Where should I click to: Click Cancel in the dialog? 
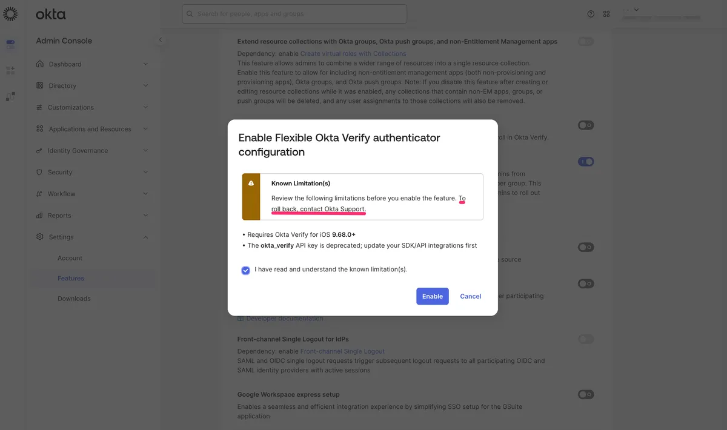[x=471, y=296]
